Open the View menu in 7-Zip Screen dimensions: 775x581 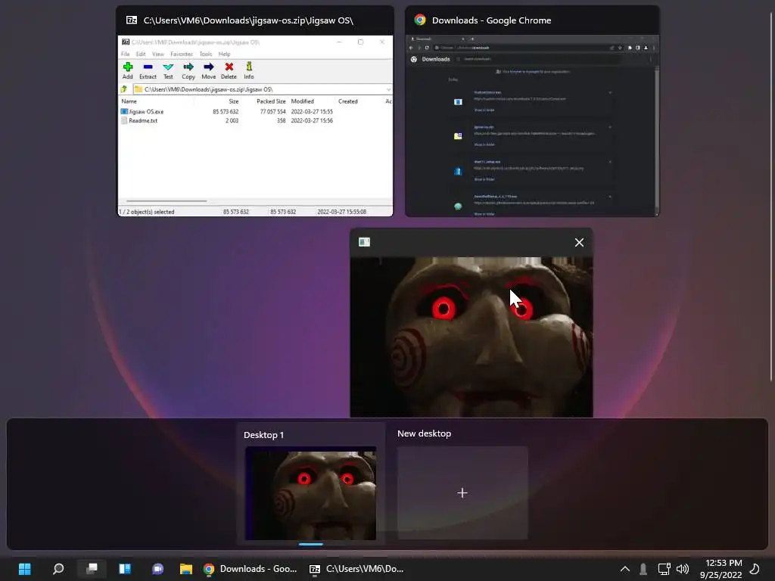click(x=157, y=54)
